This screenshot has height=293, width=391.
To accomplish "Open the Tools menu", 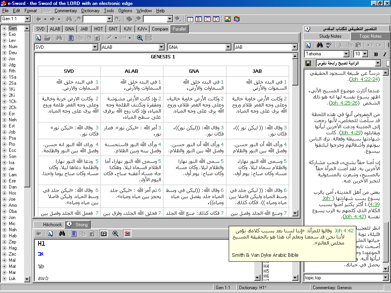I will [x=109, y=11].
